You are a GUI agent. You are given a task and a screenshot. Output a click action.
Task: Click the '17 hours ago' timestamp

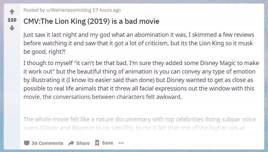[107, 10]
